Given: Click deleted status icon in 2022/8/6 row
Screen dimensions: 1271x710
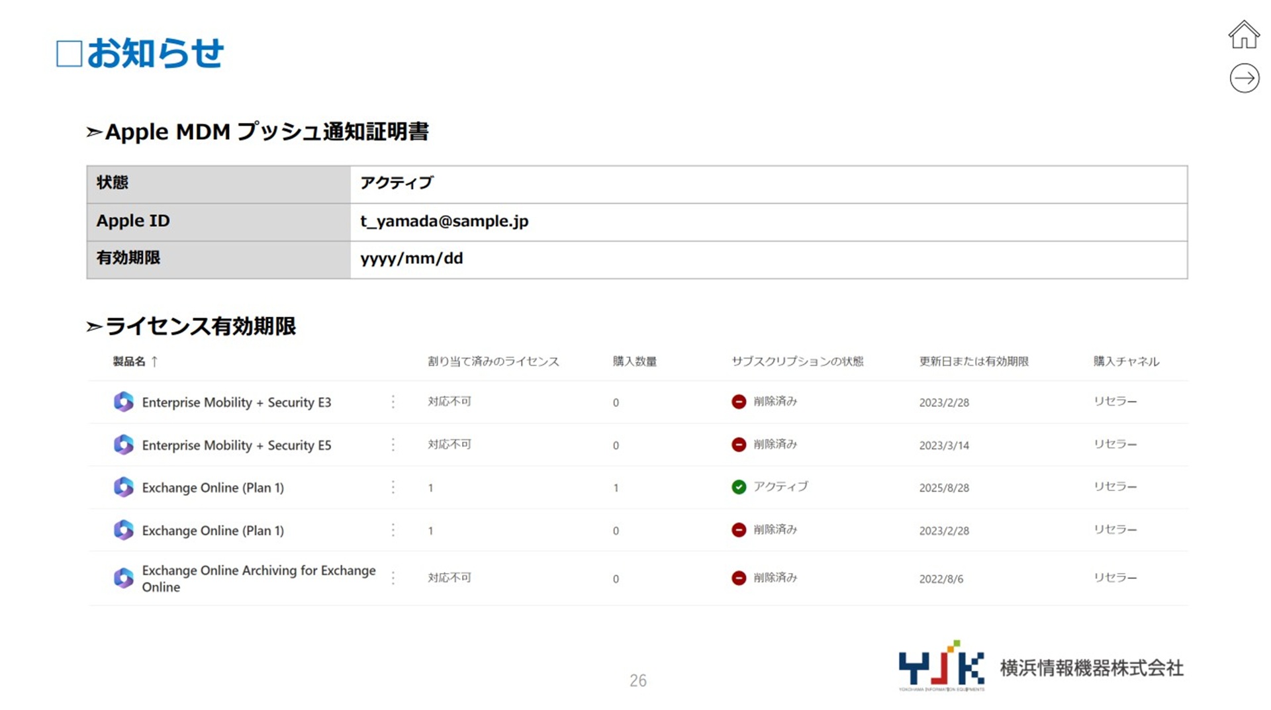Looking at the screenshot, I should (x=739, y=578).
